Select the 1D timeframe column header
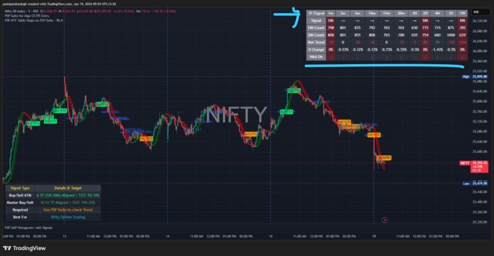494x256 pixels. coord(450,13)
